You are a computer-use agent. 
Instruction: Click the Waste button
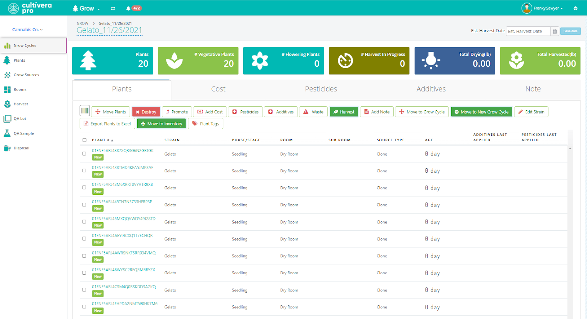313,112
